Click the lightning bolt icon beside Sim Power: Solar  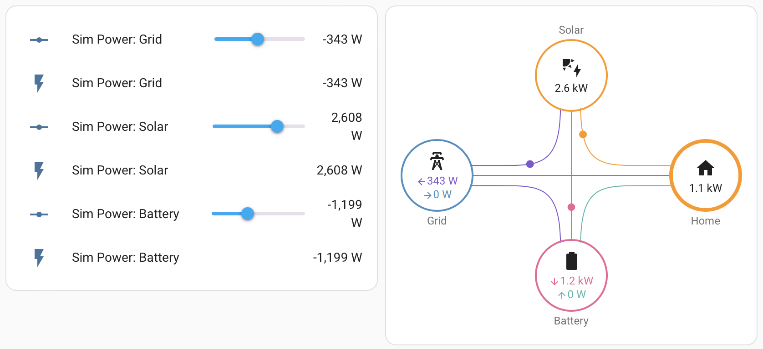point(39,170)
